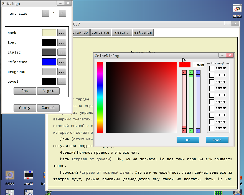Apply the settings changes

(x=24, y=108)
